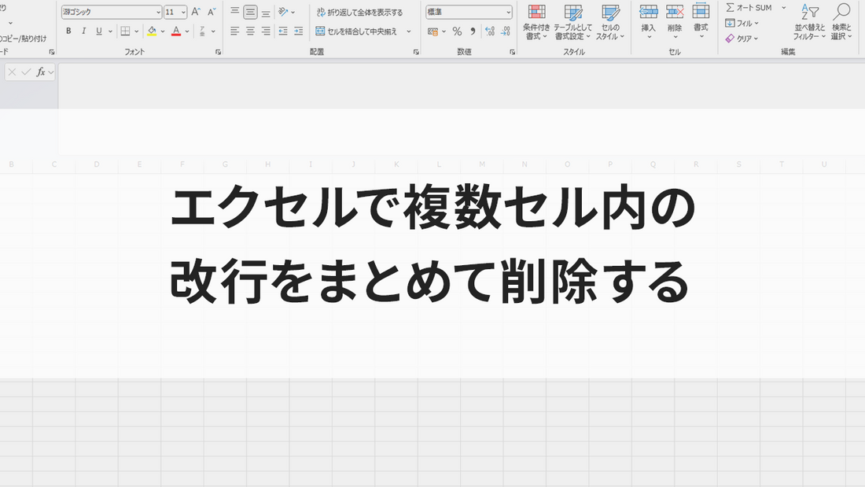Open the 検索と選択 menu
865x487 pixels.
(842, 24)
